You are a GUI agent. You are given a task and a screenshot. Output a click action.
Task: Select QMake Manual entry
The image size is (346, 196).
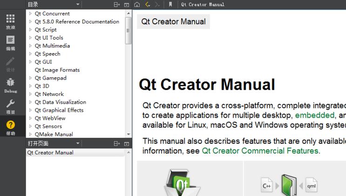54,135
